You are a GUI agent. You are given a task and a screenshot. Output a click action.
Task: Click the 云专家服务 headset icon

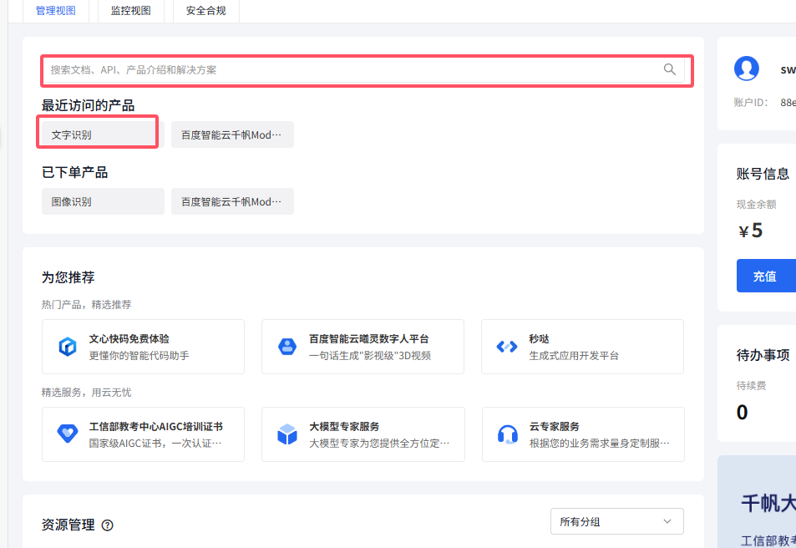pos(507,434)
